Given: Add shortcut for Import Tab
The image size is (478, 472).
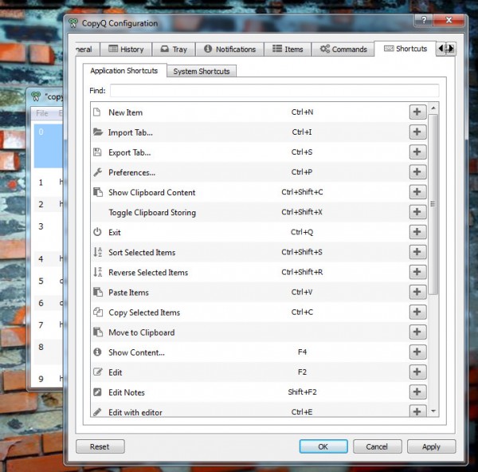Looking at the screenshot, I should 417,132.
